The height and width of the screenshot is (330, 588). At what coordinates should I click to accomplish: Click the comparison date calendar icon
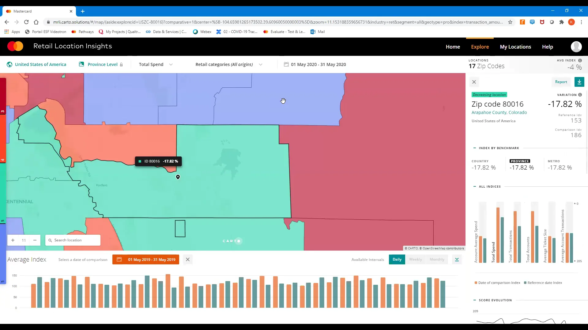pos(119,259)
